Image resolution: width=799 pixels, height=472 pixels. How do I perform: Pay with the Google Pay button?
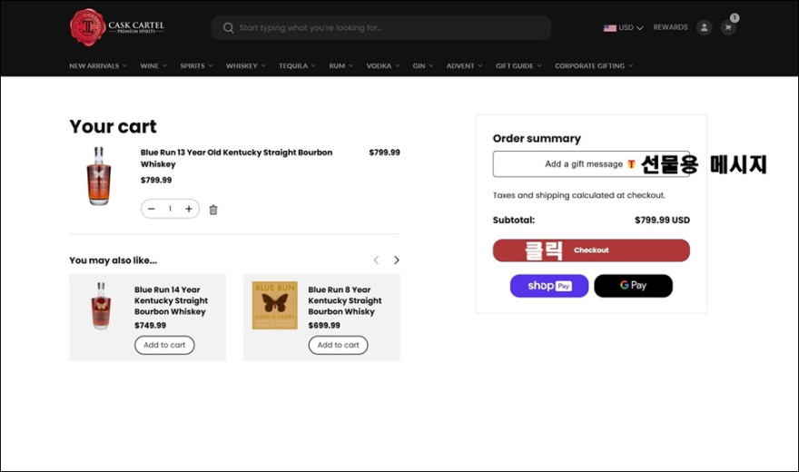click(x=634, y=286)
